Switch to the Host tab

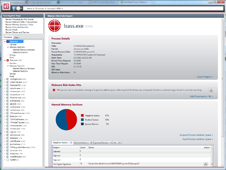[x=16, y=37]
